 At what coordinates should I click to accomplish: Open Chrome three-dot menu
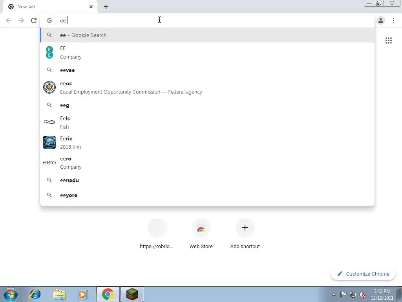393,20
